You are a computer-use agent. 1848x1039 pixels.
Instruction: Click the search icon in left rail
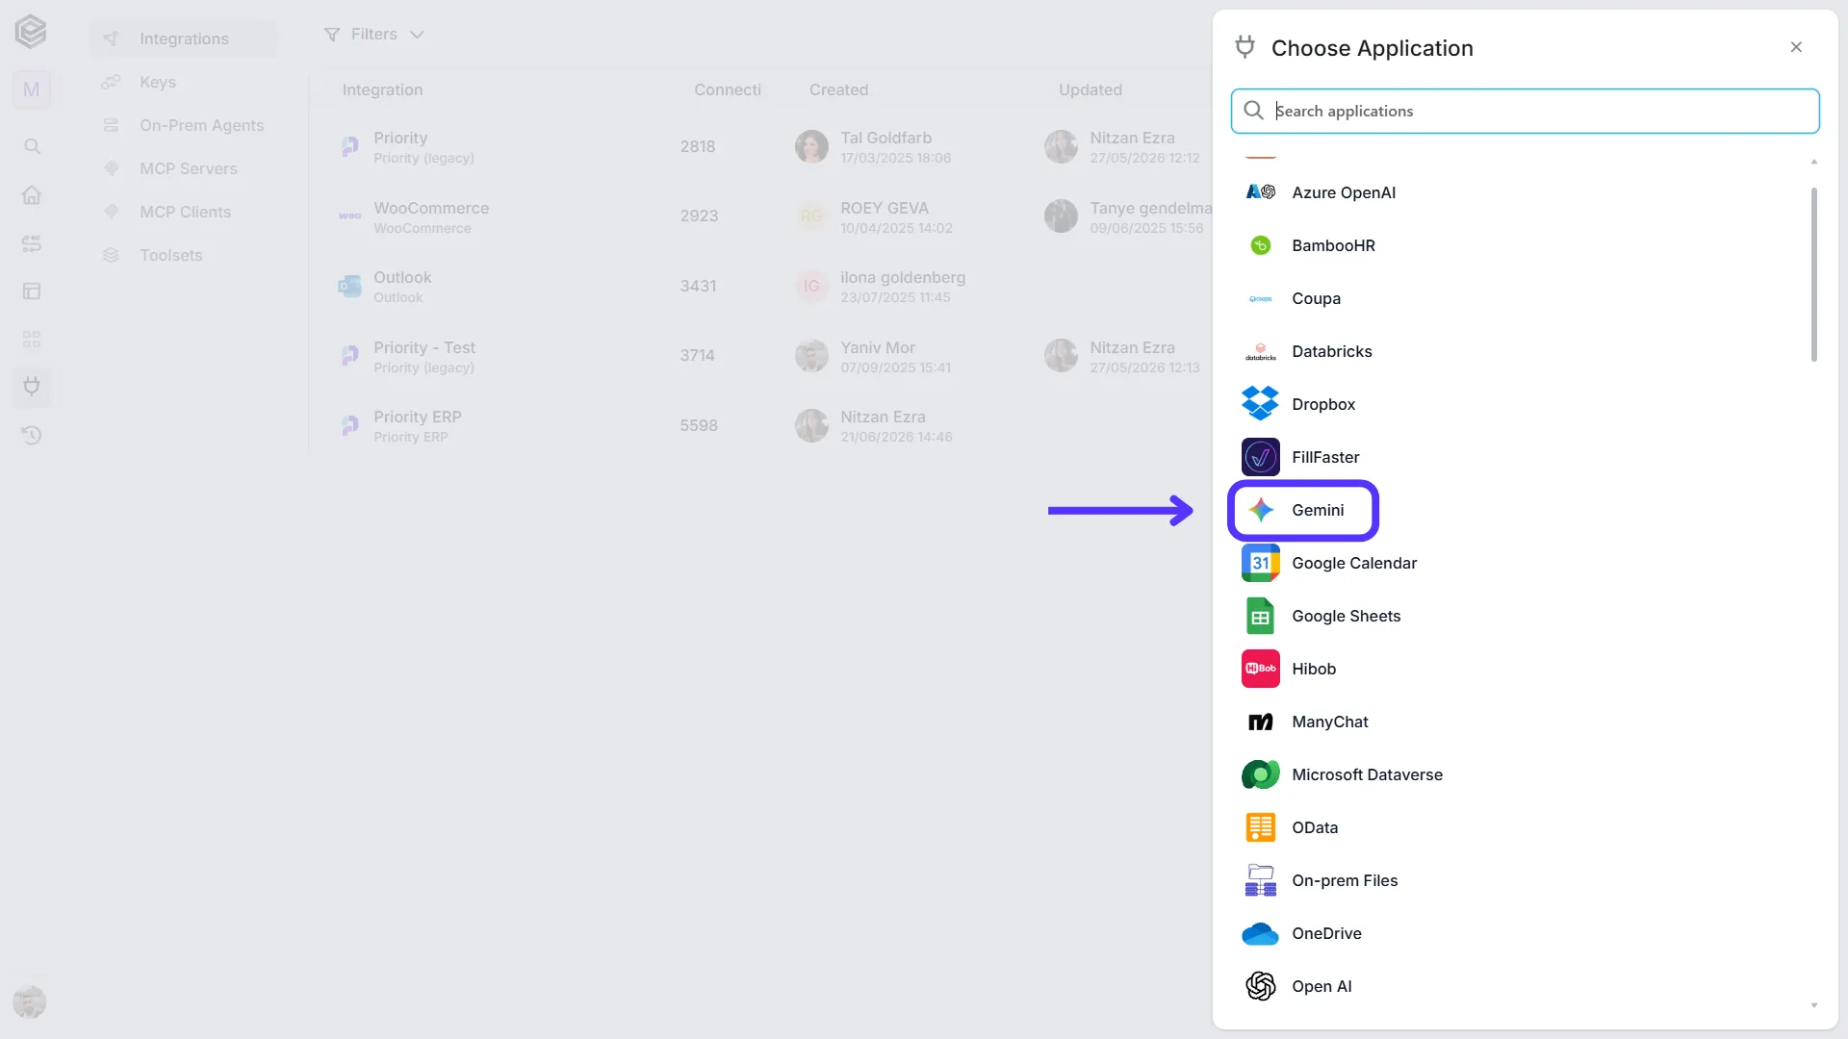(32, 146)
